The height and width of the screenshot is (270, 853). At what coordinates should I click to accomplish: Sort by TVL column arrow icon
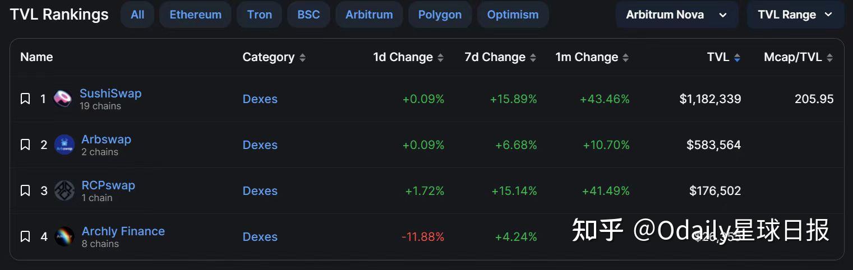tap(737, 58)
